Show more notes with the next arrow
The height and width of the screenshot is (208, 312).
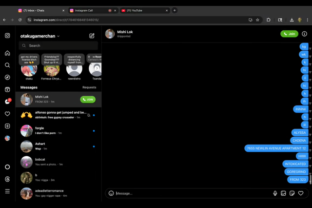[x=97, y=68]
